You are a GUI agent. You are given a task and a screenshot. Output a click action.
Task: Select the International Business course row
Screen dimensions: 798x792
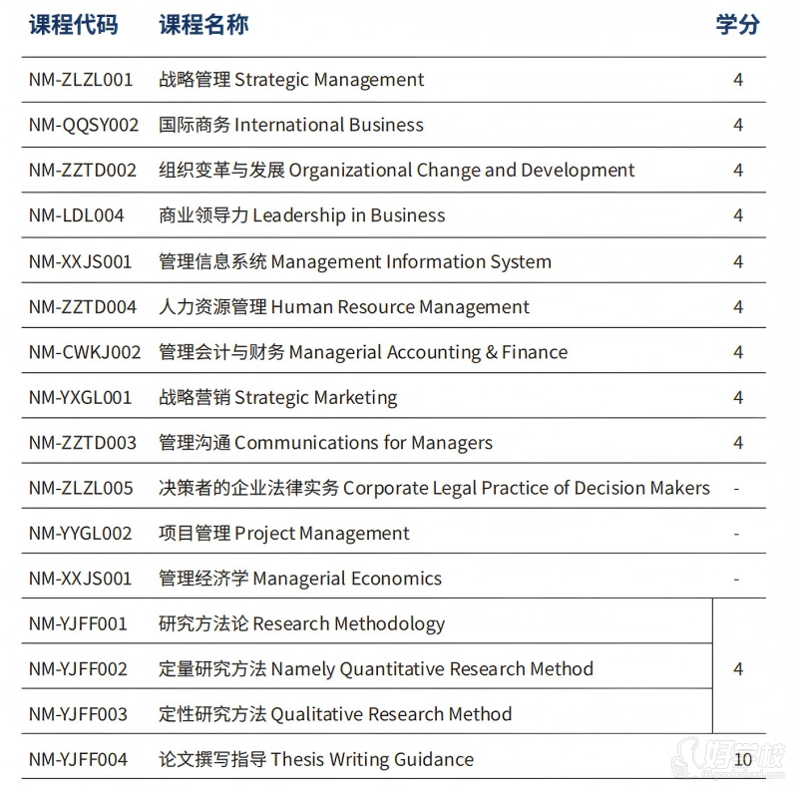click(291, 125)
